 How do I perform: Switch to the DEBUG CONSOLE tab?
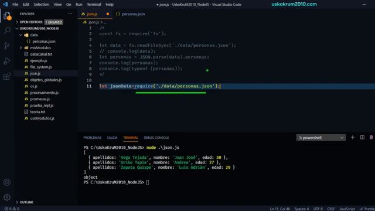pos(156,138)
